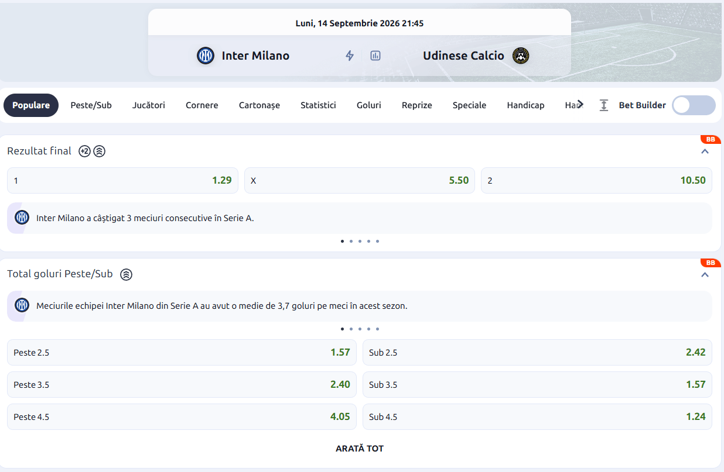Screen dimensions: 724x472
Task: Click the first carousel dot under Rezultat final insight
Action: [x=342, y=241]
